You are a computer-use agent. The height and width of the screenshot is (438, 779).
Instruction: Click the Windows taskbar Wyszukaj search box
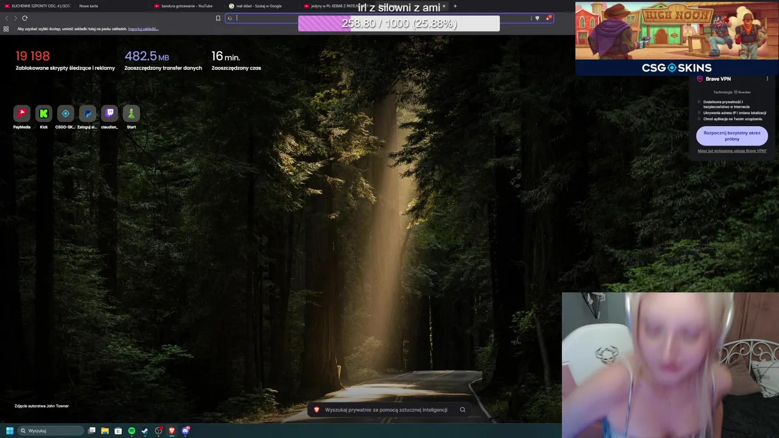click(51, 431)
